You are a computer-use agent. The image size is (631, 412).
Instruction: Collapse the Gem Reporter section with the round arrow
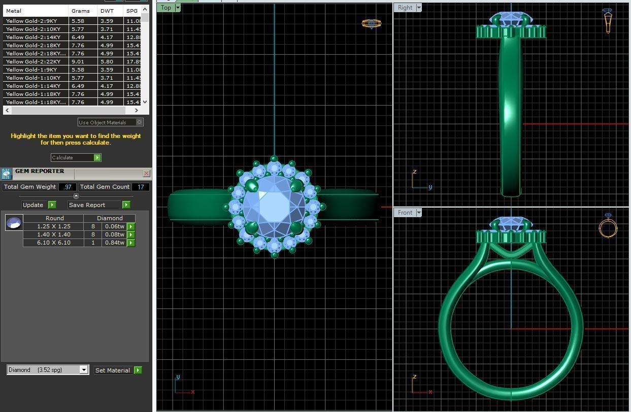[x=76, y=196]
